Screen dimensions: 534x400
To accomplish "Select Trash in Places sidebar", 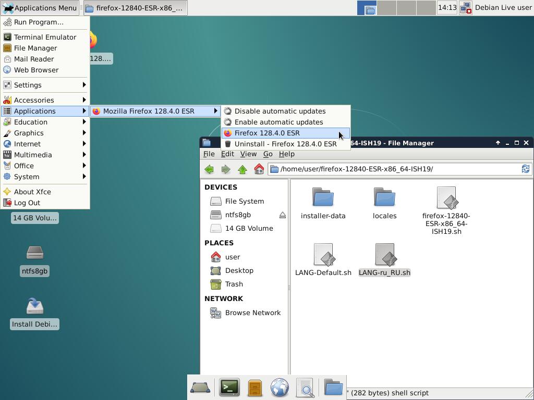I will pos(245,284).
